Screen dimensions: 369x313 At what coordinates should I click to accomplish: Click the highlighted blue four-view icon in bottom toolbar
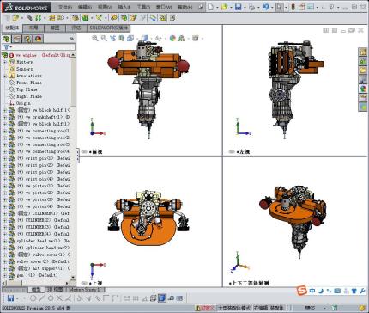tap(161, 298)
